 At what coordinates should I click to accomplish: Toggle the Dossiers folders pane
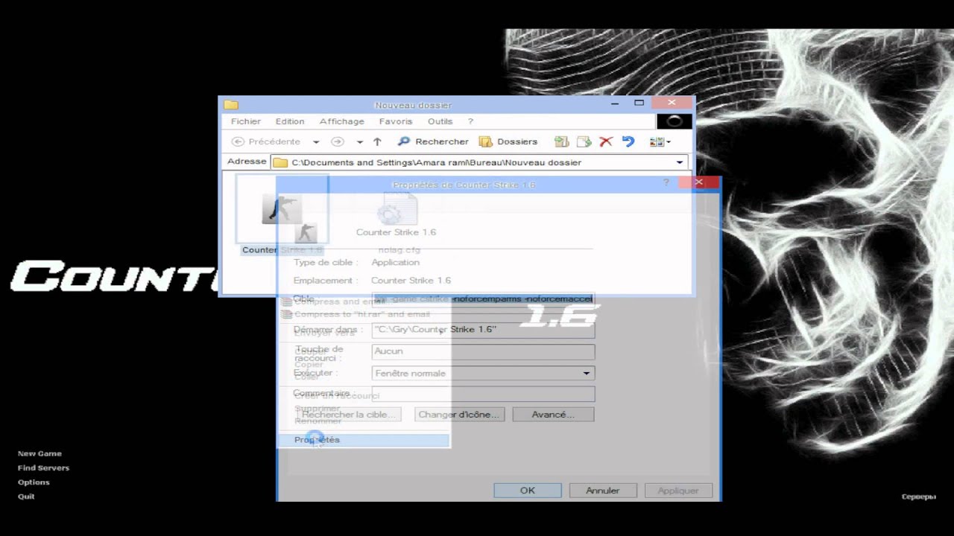tap(508, 141)
